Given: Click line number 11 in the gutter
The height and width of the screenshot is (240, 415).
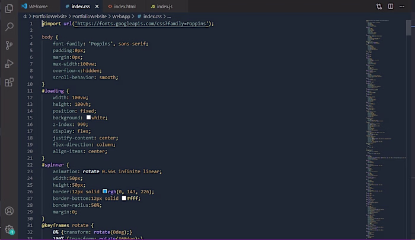Looking at the screenshot, I should 30,91.
